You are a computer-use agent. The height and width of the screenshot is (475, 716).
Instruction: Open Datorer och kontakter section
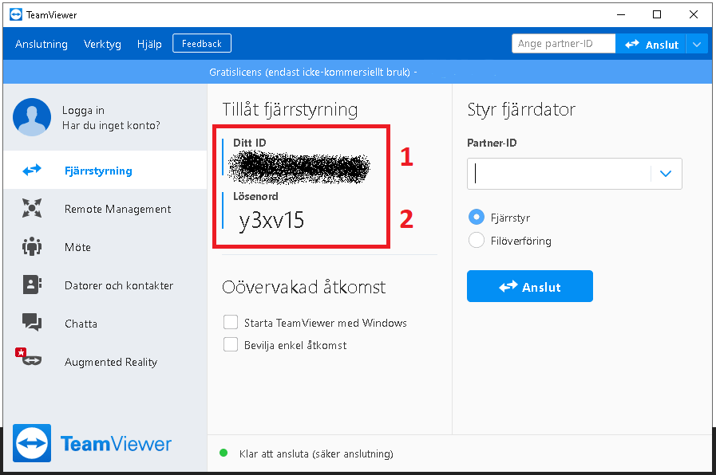(105, 285)
